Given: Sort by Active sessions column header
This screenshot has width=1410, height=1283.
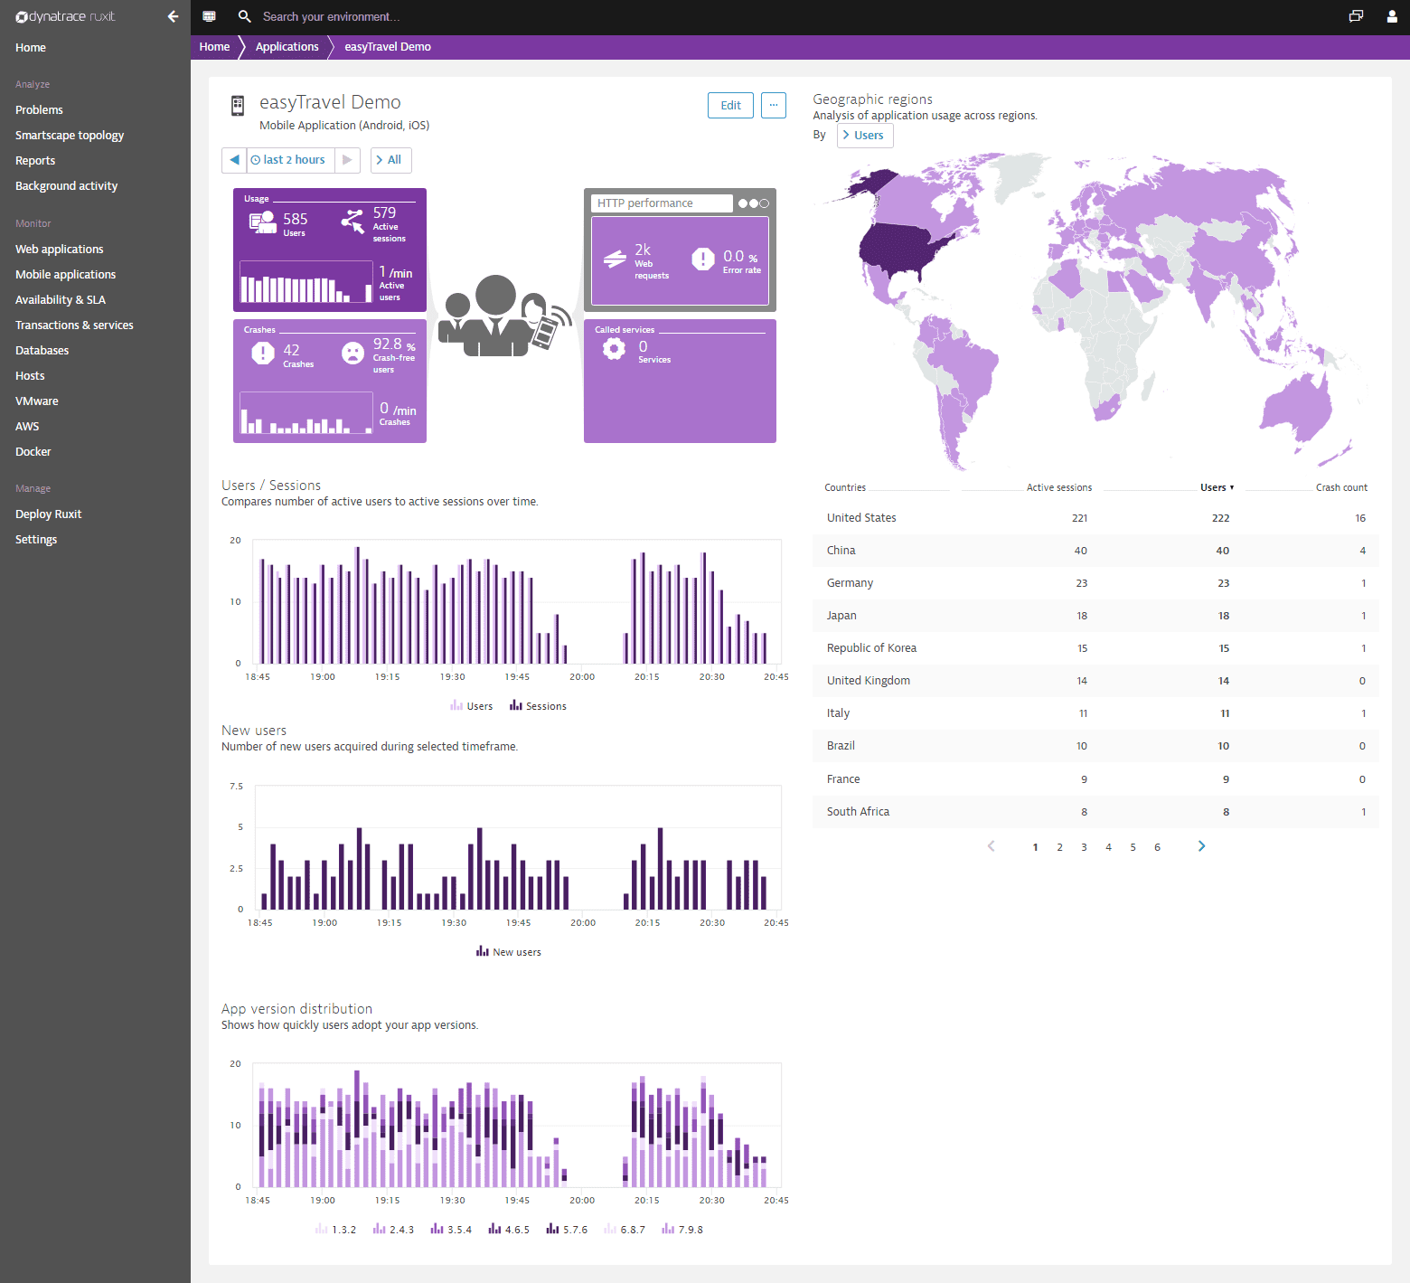Looking at the screenshot, I should click(1058, 487).
